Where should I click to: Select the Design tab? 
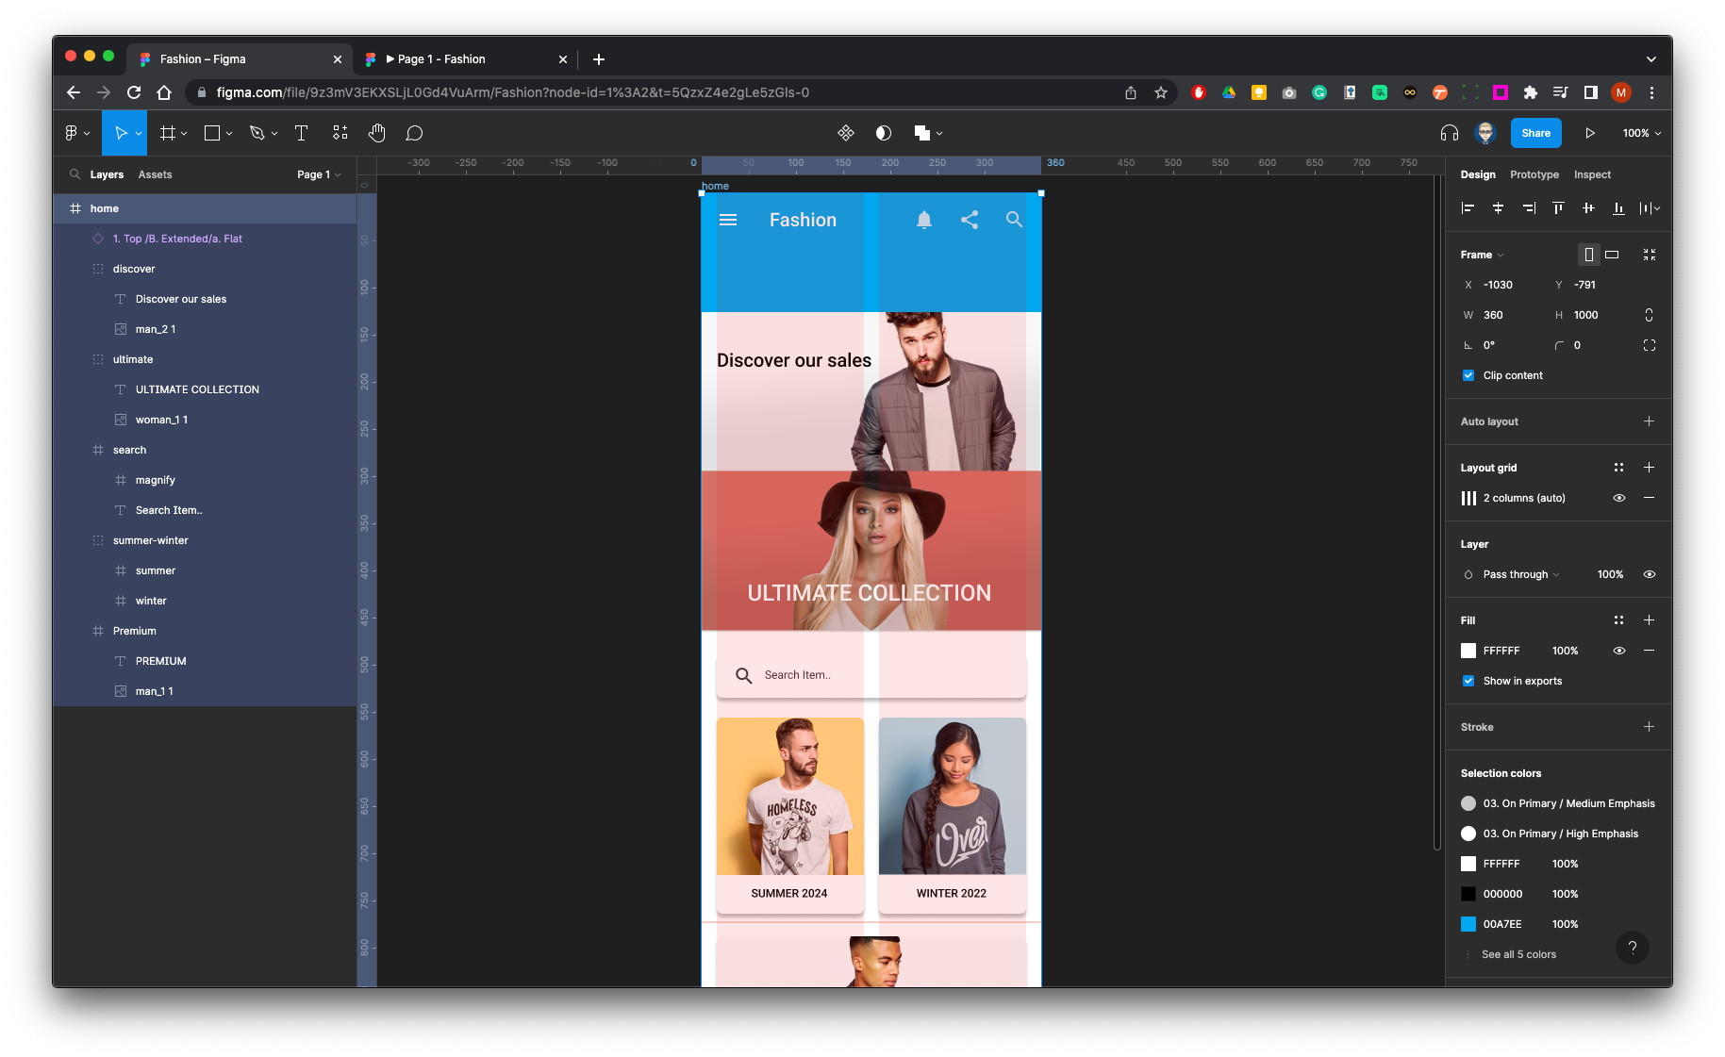1478,174
